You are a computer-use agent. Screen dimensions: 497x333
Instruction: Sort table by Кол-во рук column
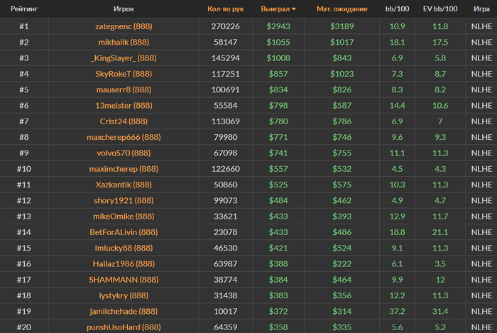point(225,9)
